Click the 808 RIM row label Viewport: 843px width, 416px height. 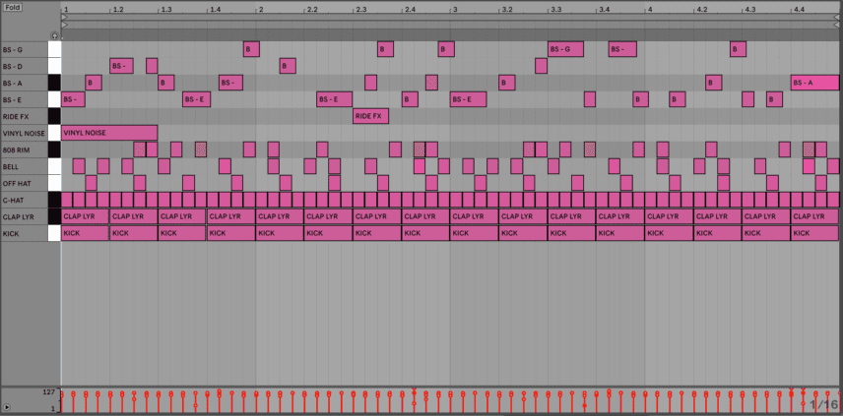pyautogui.click(x=14, y=150)
